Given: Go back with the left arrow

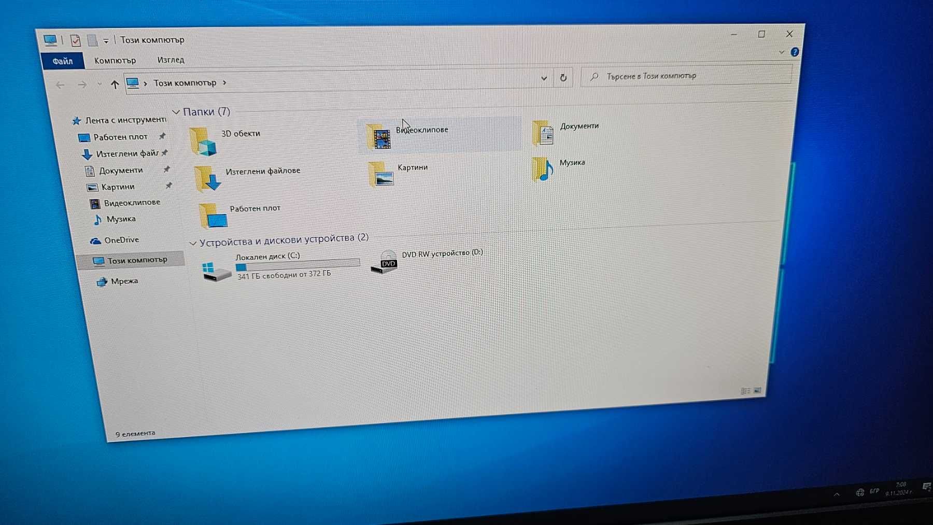Looking at the screenshot, I should click(60, 84).
